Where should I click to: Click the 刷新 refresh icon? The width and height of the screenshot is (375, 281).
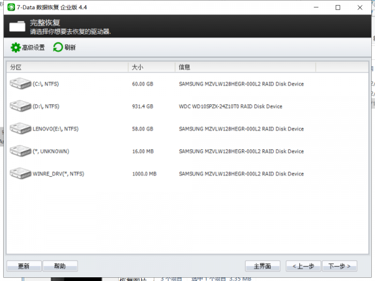tap(57, 47)
